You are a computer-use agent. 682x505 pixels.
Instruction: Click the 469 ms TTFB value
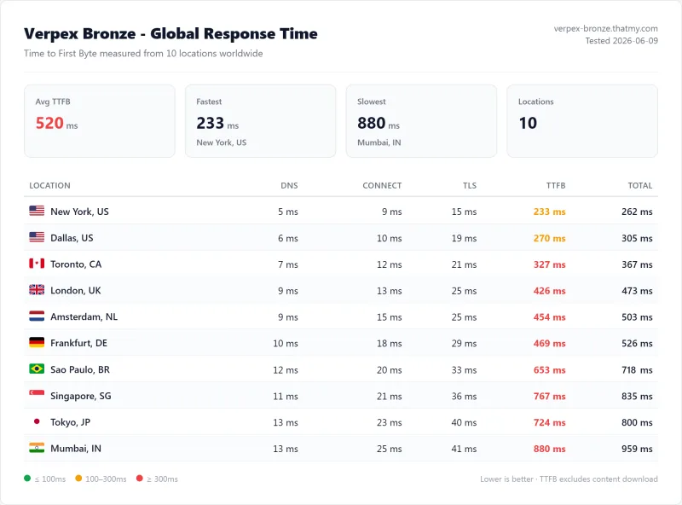pos(549,343)
